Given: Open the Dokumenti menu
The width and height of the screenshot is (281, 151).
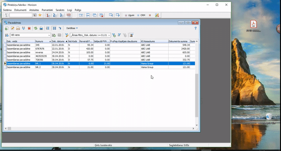Looking at the screenshot, I should pos(20,10).
